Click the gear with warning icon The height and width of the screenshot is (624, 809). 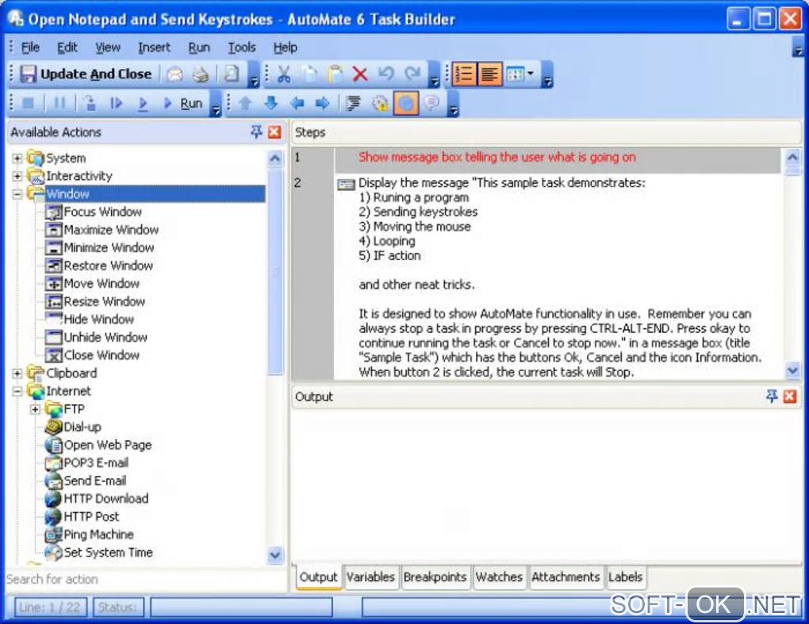[x=380, y=104]
